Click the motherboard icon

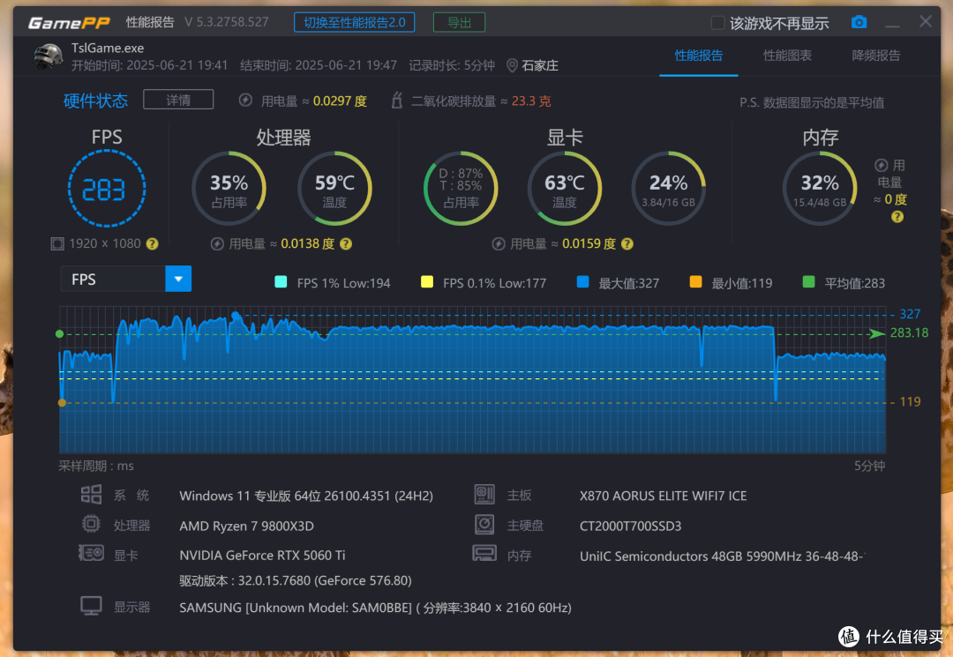click(x=484, y=495)
